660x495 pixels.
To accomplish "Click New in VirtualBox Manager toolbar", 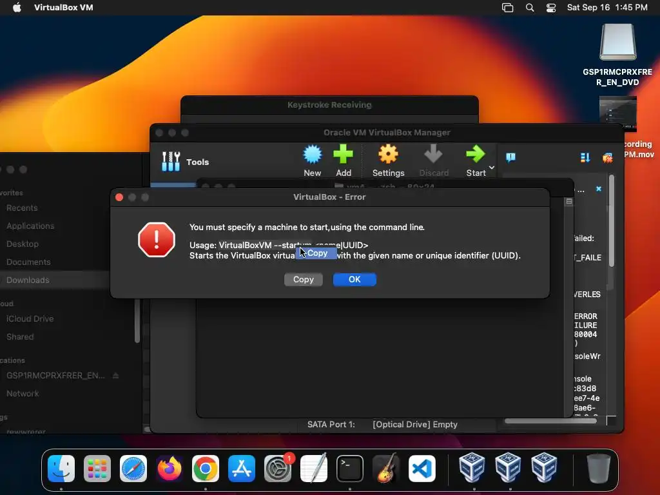I will click(x=313, y=160).
